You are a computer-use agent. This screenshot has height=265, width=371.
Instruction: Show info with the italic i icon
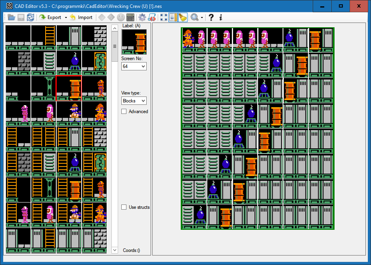(x=220, y=17)
